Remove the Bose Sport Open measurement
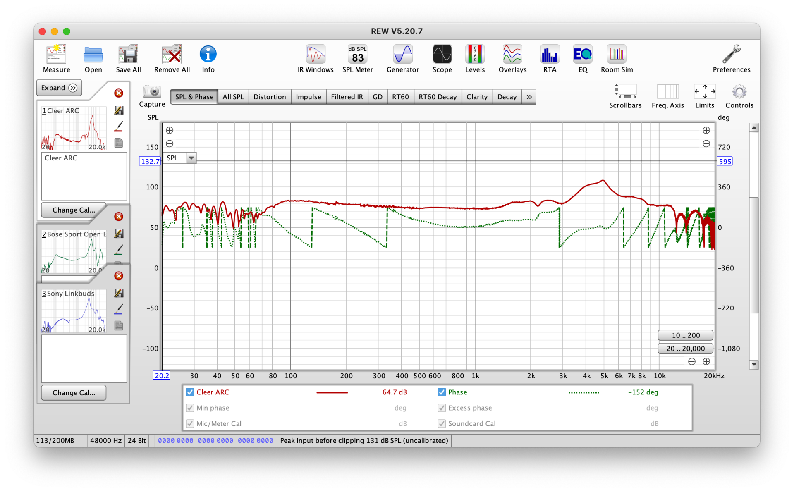Image resolution: width=794 pixels, height=492 pixels. 119,217
